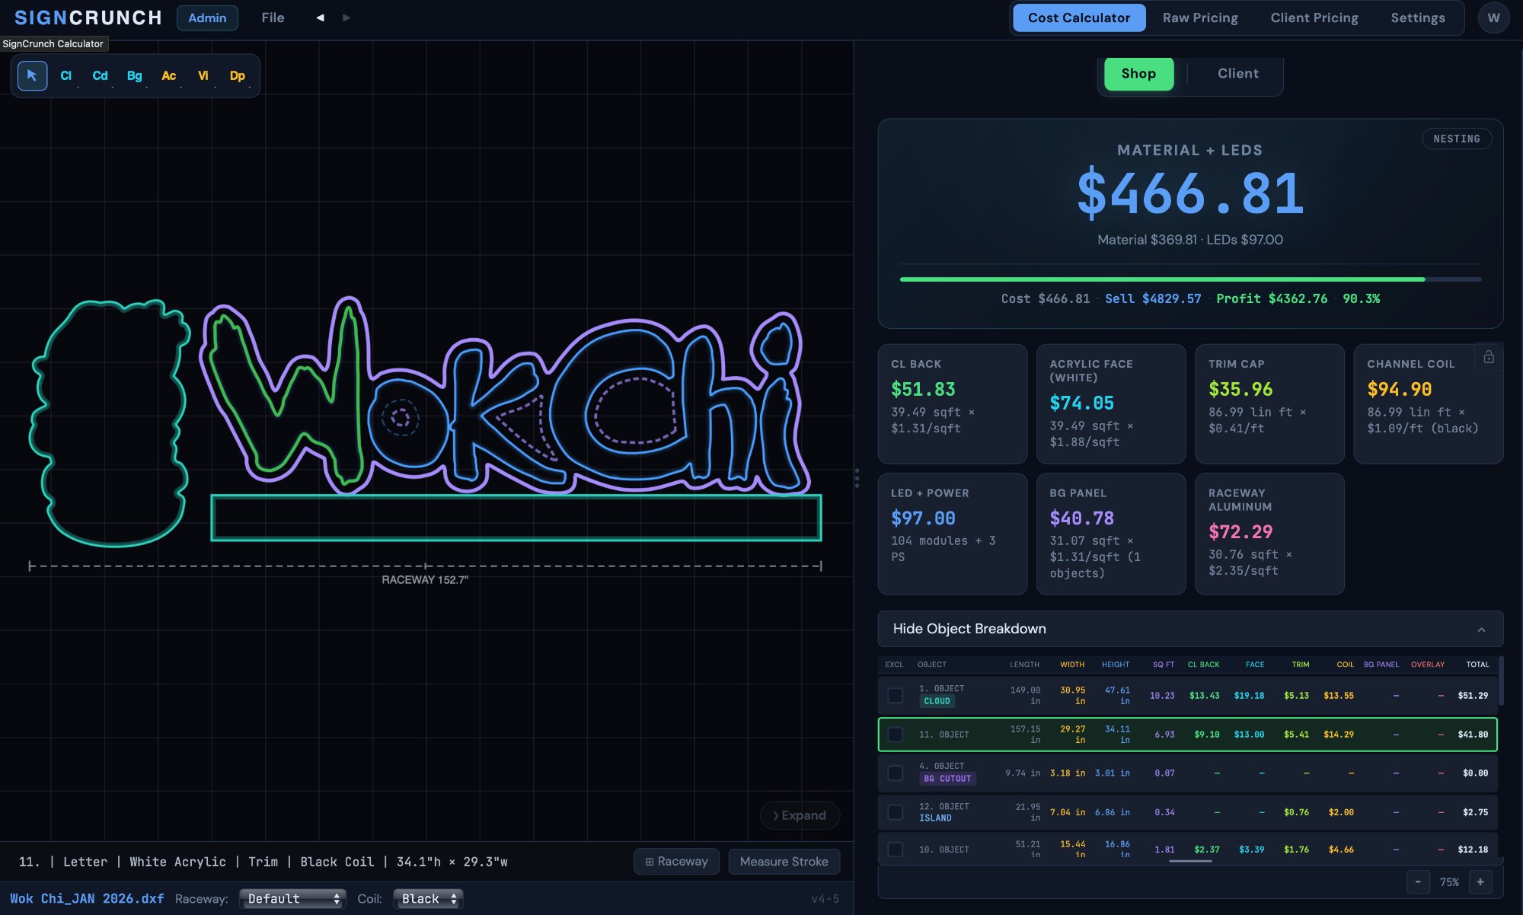1523x915 pixels.
Task: Check exclude box for Island object
Action: (896, 812)
